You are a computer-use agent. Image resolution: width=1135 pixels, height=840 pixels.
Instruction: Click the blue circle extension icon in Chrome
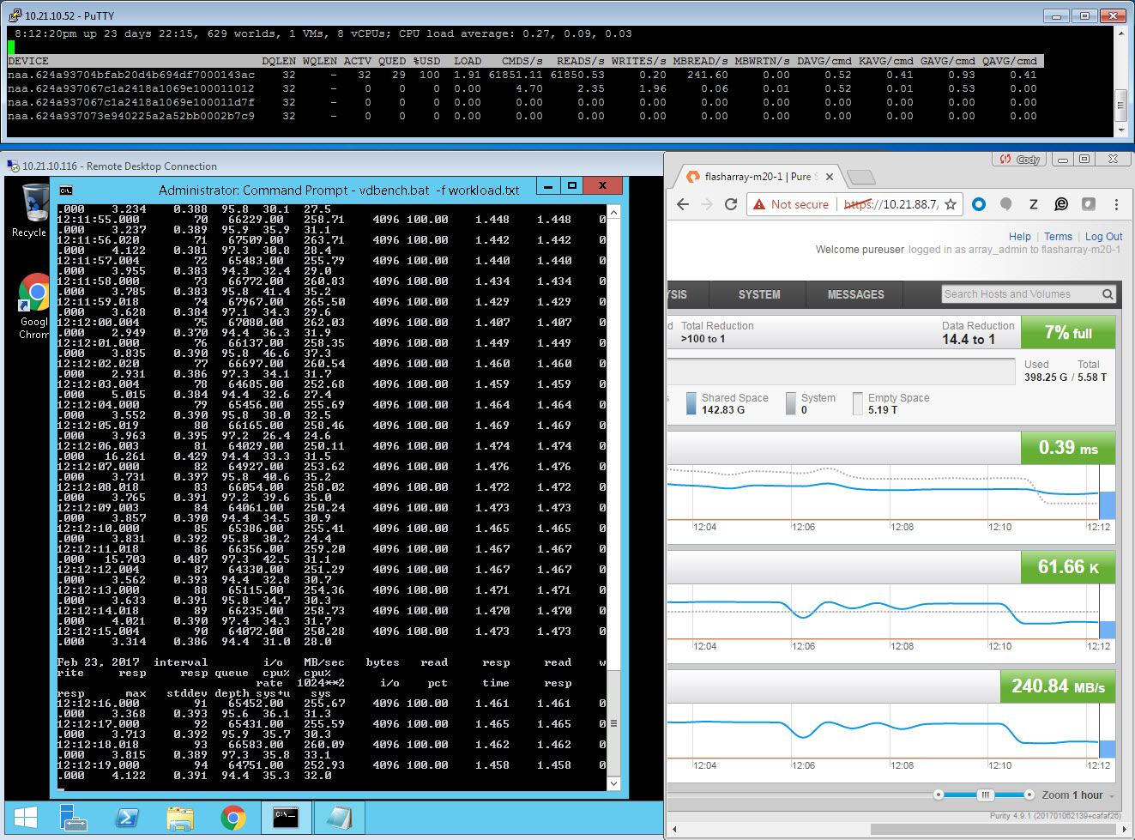click(x=979, y=204)
